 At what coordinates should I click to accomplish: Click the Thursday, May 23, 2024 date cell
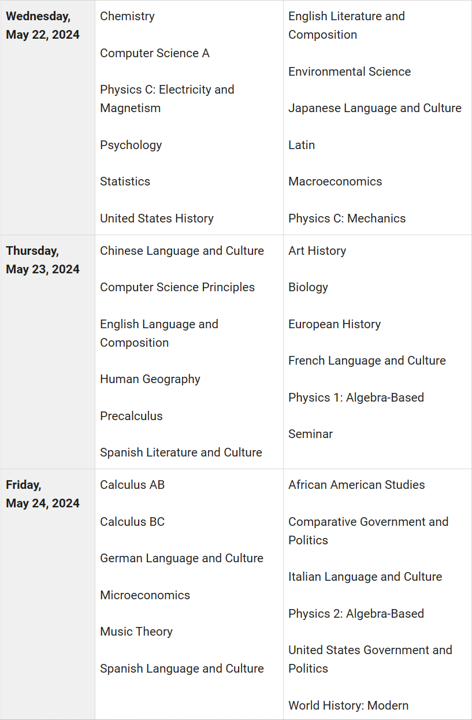point(47,352)
